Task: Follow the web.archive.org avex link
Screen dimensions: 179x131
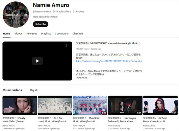Action: point(109,61)
